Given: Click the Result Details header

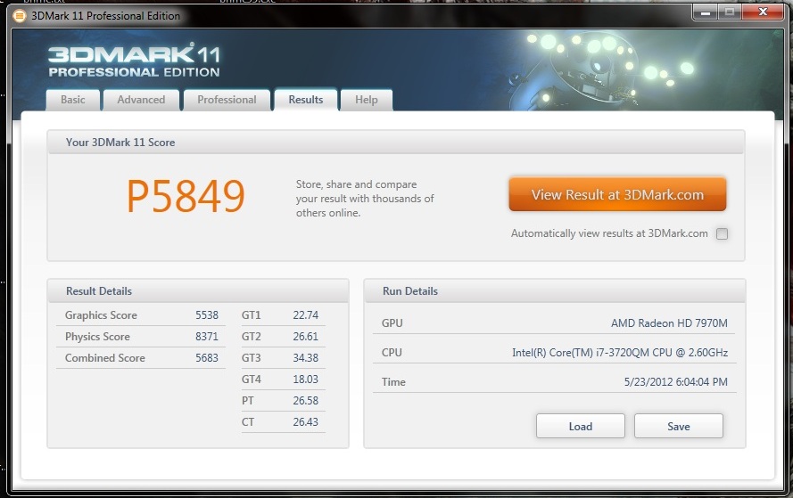Looking at the screenshot, I should pyautogui.click(x=99, y=291).
